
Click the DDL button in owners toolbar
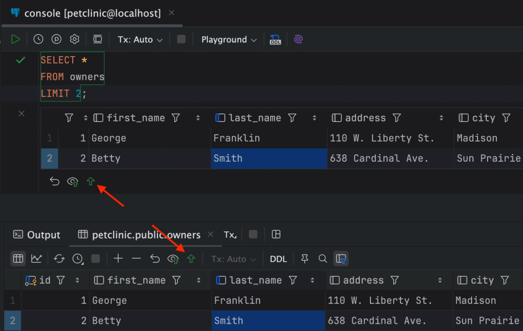[278, 259]
